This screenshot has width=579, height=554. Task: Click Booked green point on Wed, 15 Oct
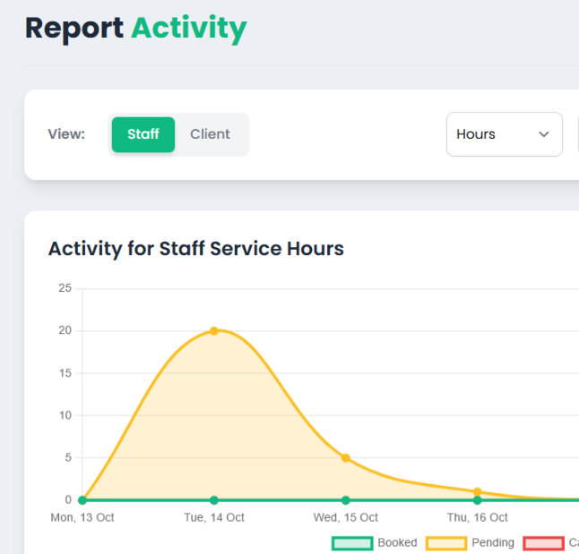click(346, 500)
